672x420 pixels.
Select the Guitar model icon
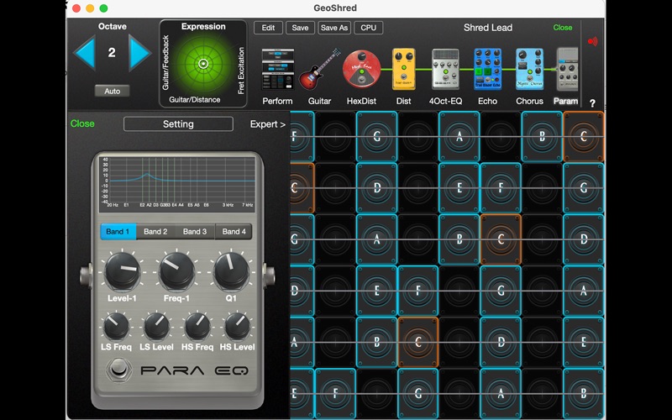(x=320, y=69)
